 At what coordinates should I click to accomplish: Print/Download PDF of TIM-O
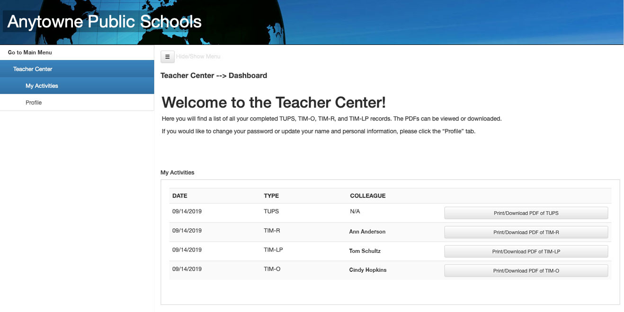526,271
